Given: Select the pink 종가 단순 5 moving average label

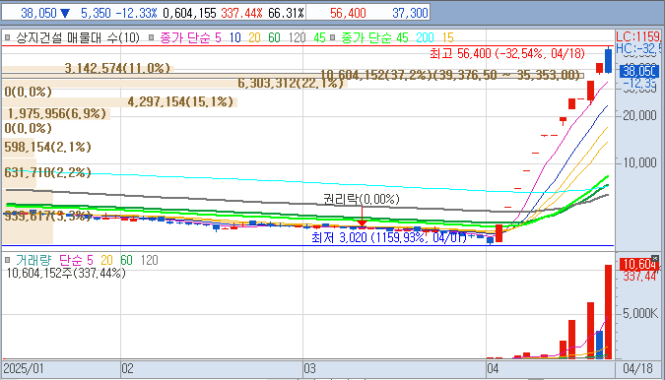Looking at the screenshot, I should [x=190, y=38].
